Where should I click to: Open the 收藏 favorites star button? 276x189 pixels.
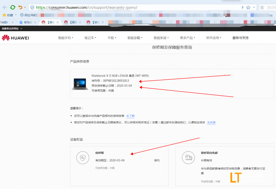click(8, 15)
